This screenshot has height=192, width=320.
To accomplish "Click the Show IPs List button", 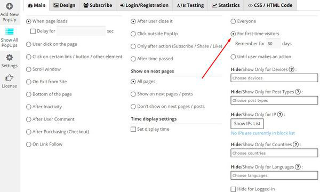I will 247,124.
